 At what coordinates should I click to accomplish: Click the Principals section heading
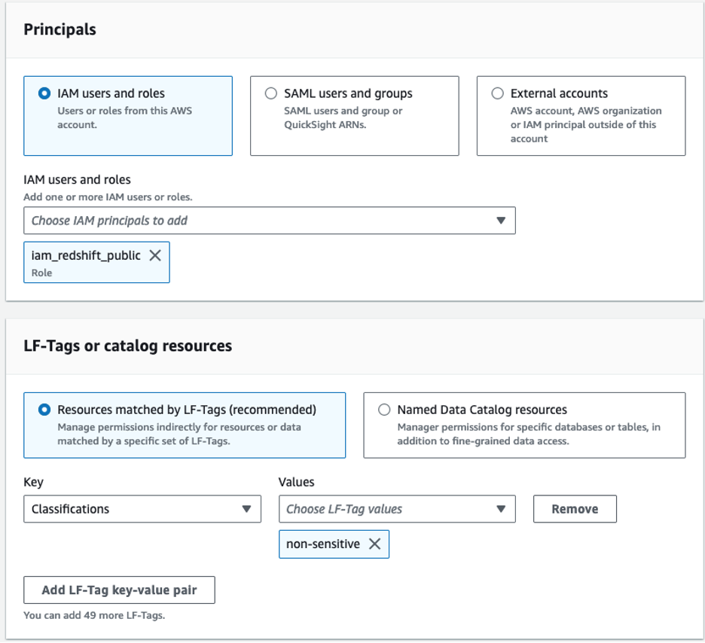pos(60,30)
